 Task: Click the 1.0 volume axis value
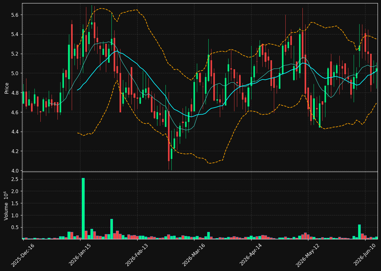[x=15, y=215]
